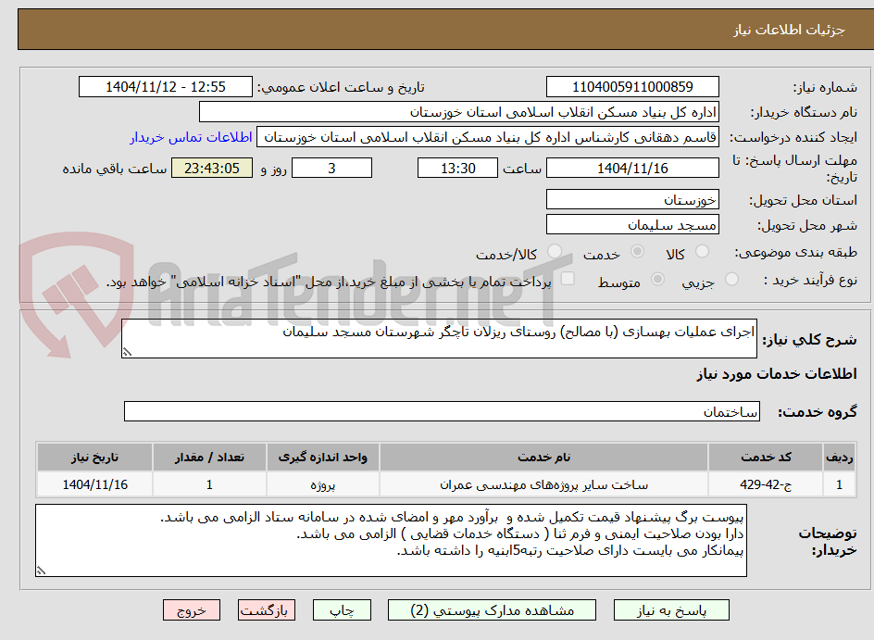Click the deadline time field 13:30
The height and width of the screenshot is (640, 874).
tap(457, 168)
